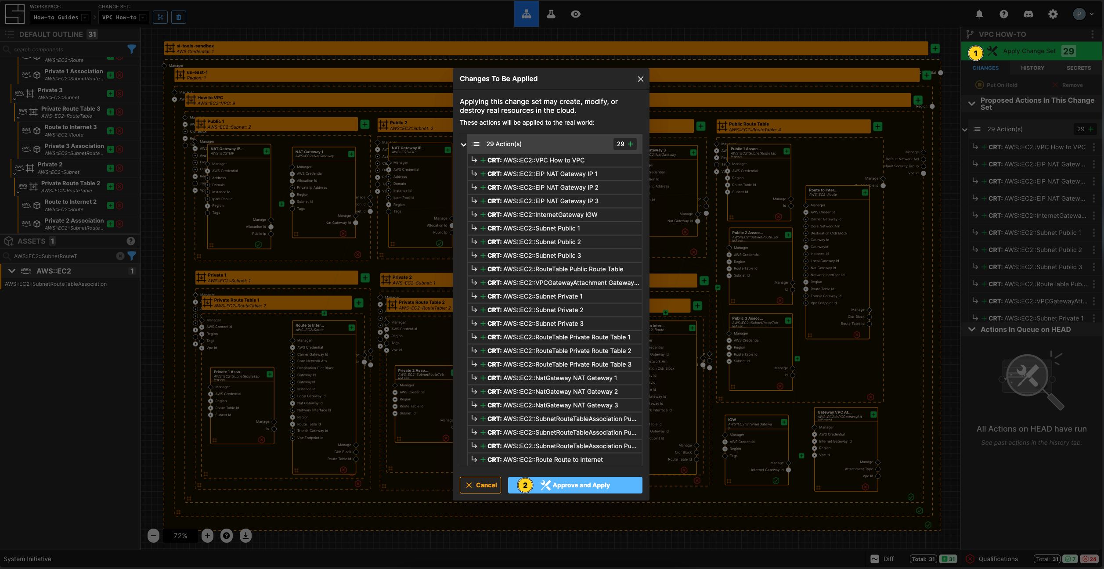Click Put On Hold in Changes panel
This screenshot has width=1104, height=569.
(x=996, y=85)
